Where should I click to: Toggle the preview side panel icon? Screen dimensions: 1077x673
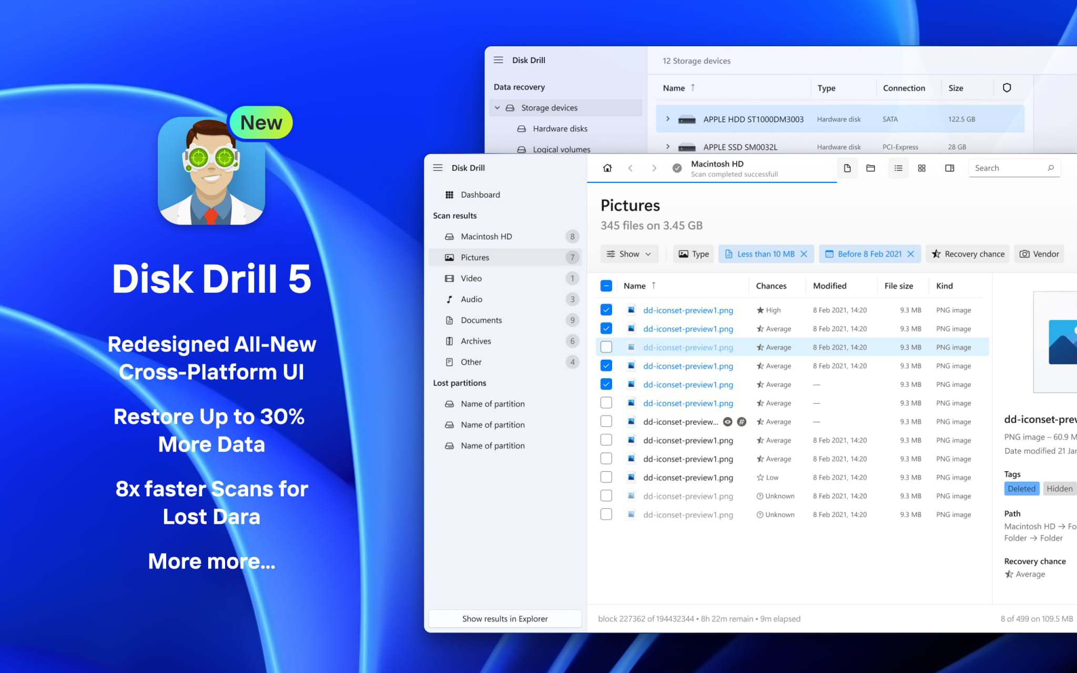pos(949,168)
